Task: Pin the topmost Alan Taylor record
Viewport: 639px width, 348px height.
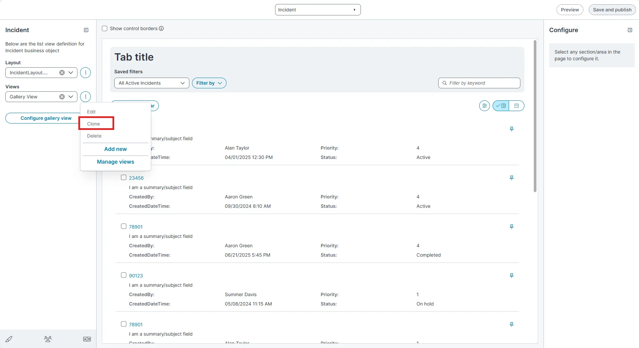Action: pyautogui.click(x=512, y=129)
